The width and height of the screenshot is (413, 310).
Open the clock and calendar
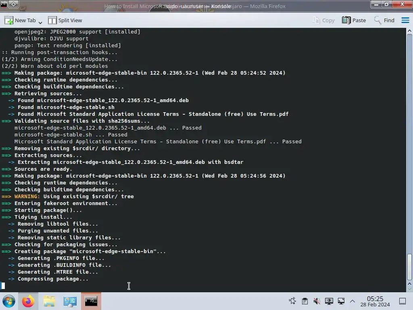tap(375, 301)
